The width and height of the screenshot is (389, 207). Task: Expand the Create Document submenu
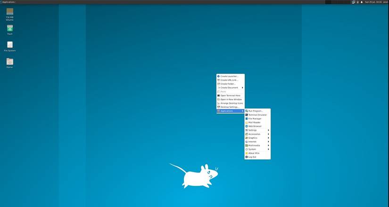231,88
